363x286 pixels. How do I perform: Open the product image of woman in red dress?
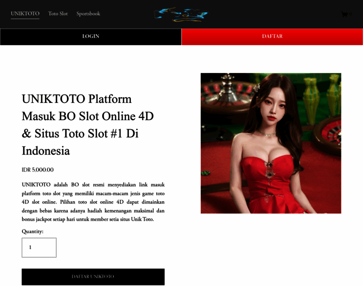[271, 143]
